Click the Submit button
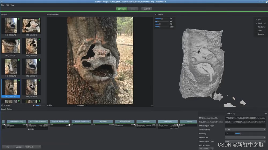The width and height of the screenshot is (268, 150). click(x=147, y=9)
